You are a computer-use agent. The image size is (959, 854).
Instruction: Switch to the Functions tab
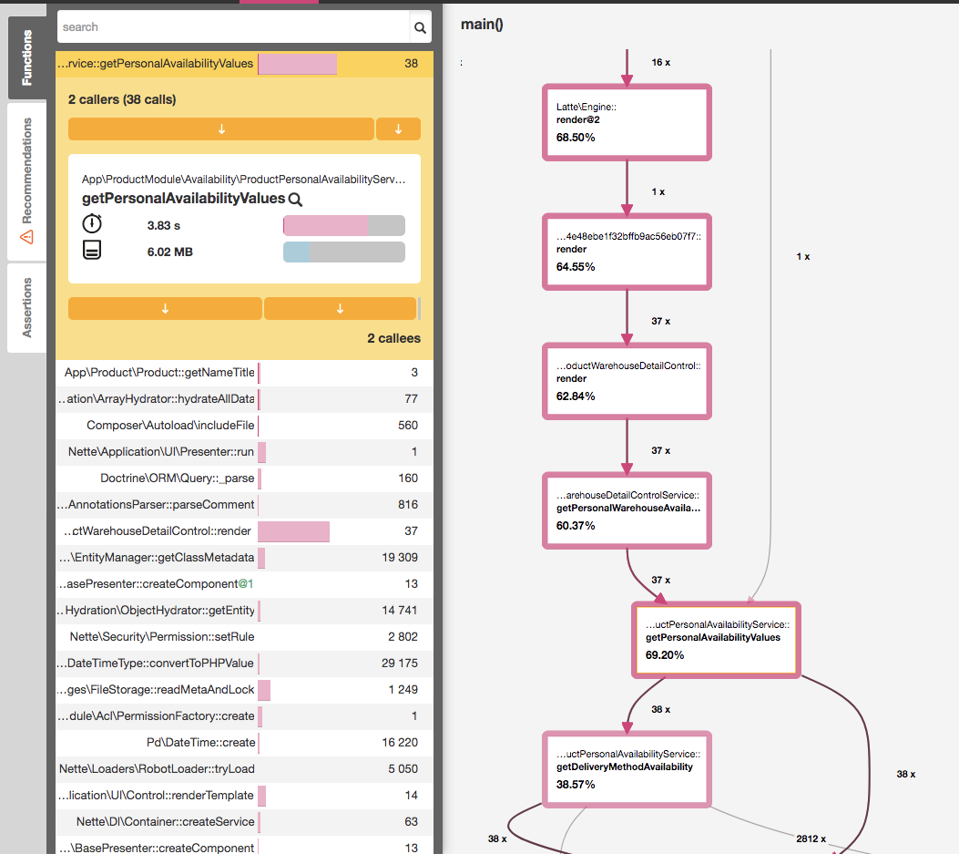click(26, 57)
